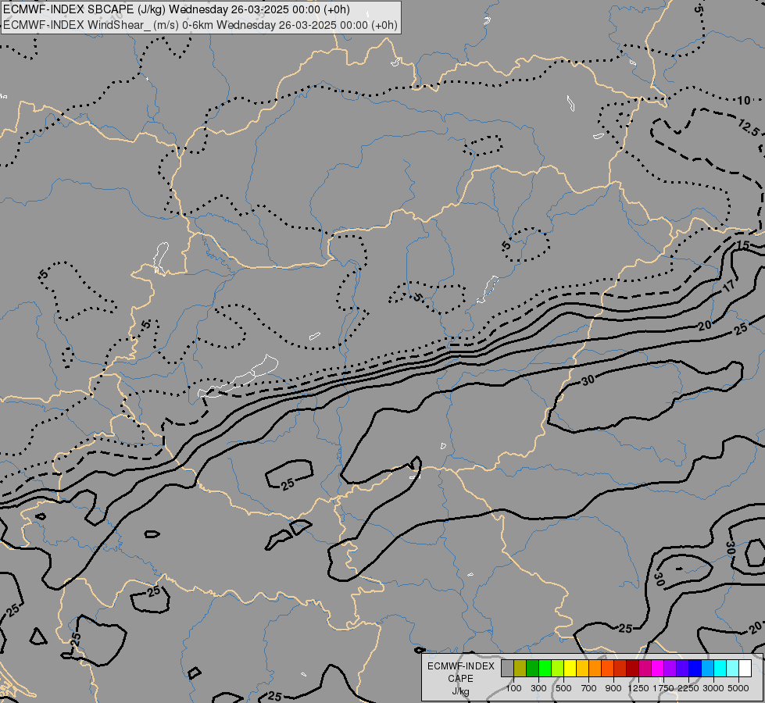
Task: Click the ECMWF-INDEX WindShear 0-6km title line
Action: (201, 25)
